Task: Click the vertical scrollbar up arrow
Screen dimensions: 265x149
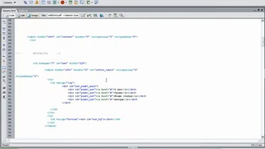Action: point(263,21)
